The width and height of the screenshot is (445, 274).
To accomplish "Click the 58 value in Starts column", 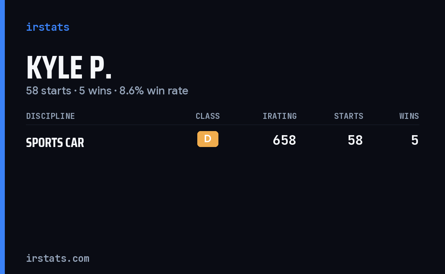I will [x=355, y=140].
